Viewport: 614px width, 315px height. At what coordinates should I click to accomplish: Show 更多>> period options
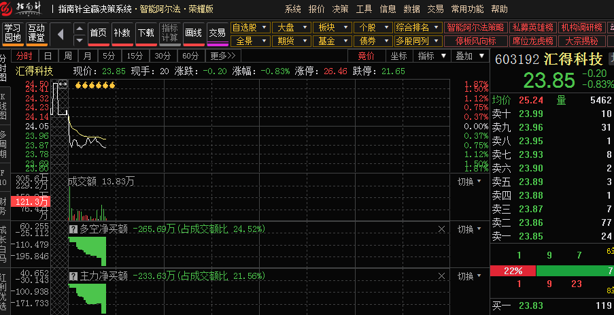(223, 56)
